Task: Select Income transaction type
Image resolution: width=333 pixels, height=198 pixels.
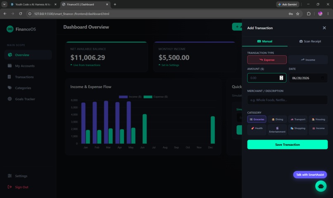Action: (x=308, y=60)
